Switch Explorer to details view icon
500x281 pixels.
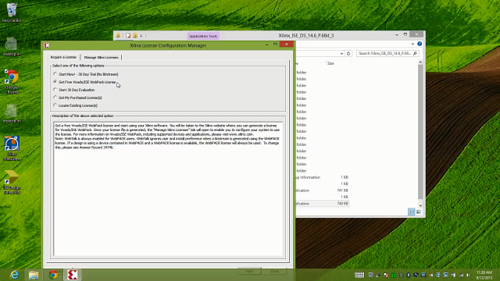(412, 212)
